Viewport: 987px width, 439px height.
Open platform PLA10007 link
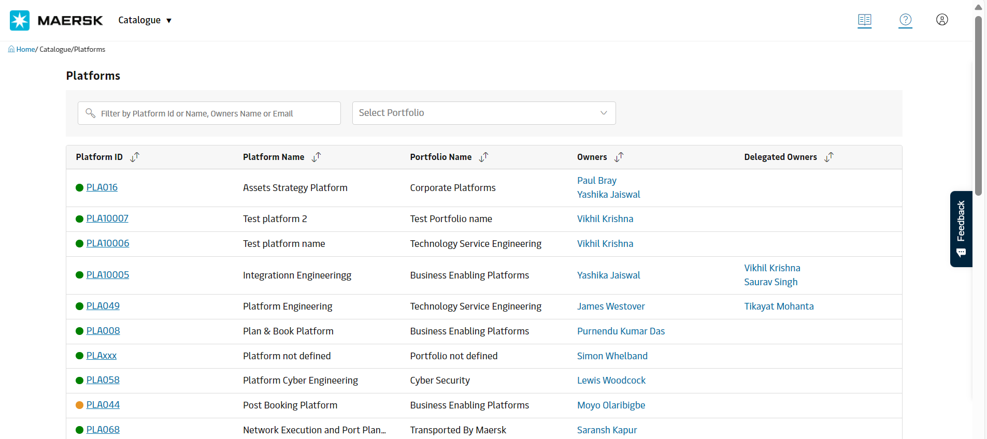[x=107, y=218]
